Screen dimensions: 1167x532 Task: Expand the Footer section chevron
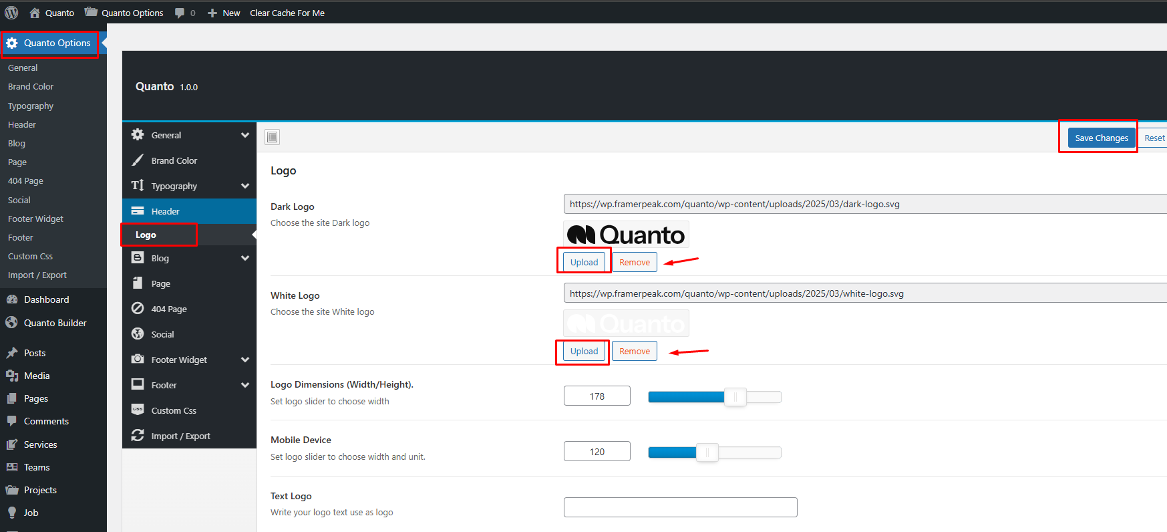click(x=245, y=385)
